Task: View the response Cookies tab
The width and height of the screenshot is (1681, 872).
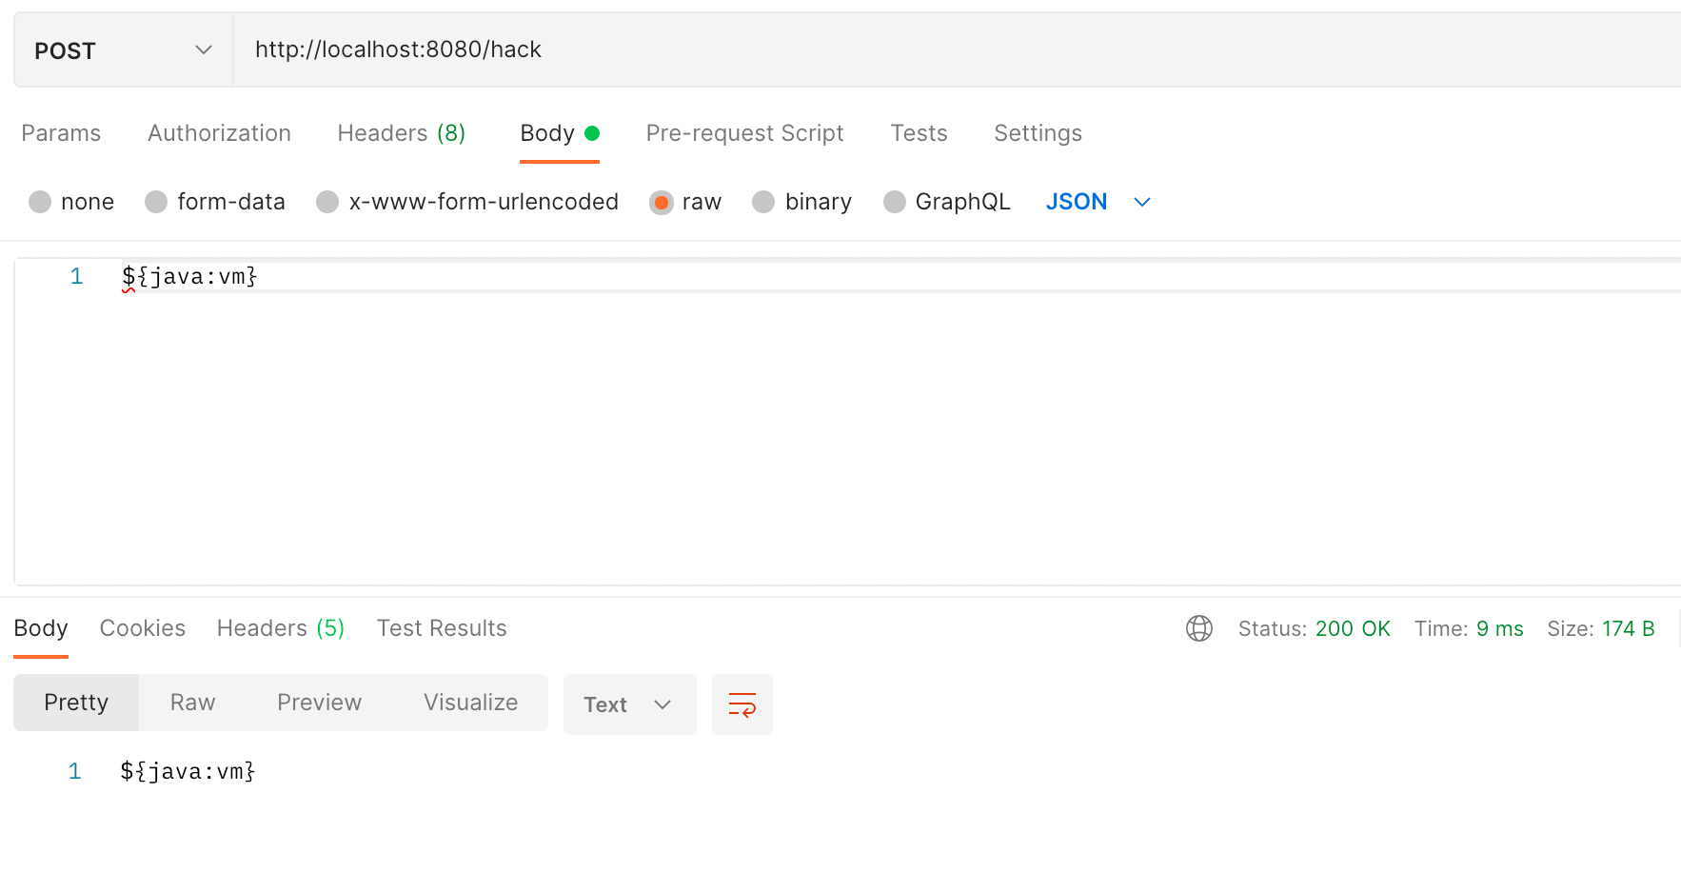Action: pyautogui.click(x=142, y=628)
